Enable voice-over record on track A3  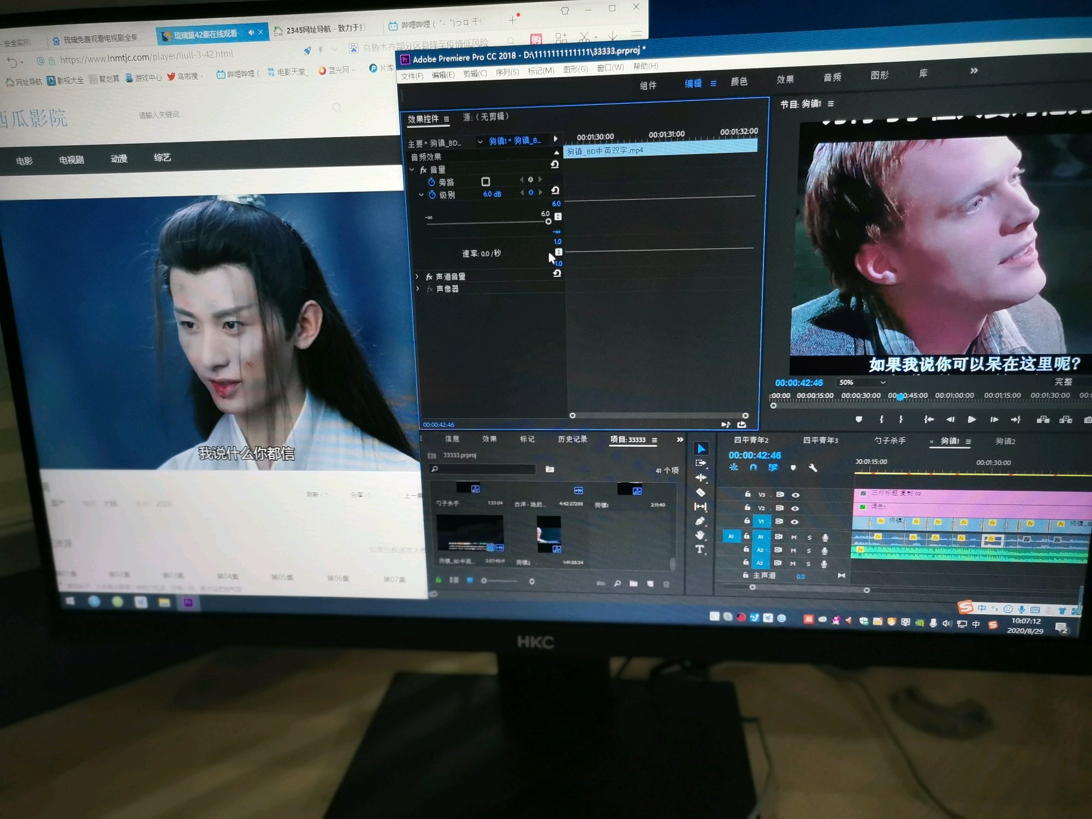pyautogui.click(x=824, y=564)
